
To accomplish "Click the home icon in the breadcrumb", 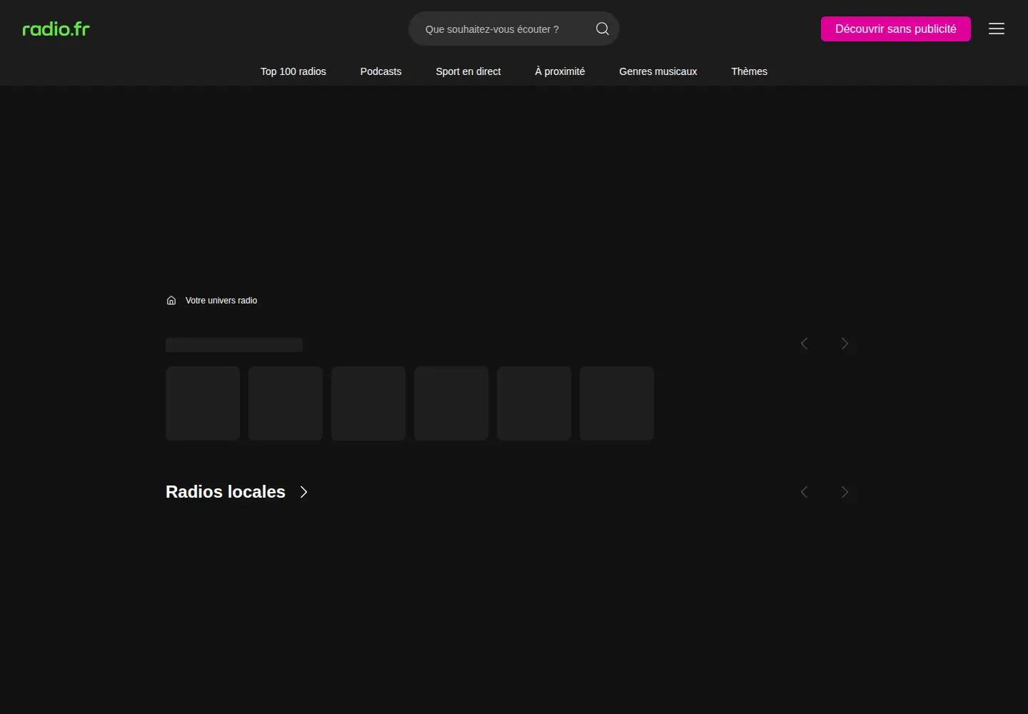I will pos(171,301).
